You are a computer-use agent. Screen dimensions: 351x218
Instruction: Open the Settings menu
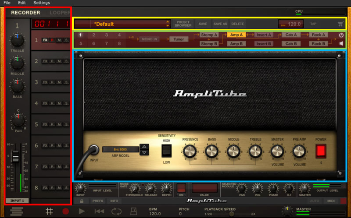pyautogui.click(x=41, y=3)
